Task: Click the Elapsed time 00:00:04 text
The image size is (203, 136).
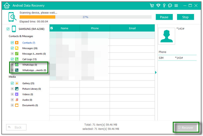Action: pos(34,21)
